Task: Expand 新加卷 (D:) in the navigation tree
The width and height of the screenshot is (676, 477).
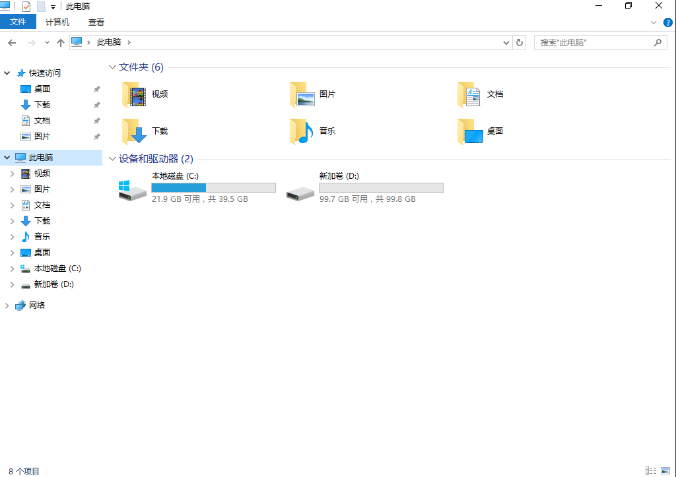Action: tap(12, 285)
